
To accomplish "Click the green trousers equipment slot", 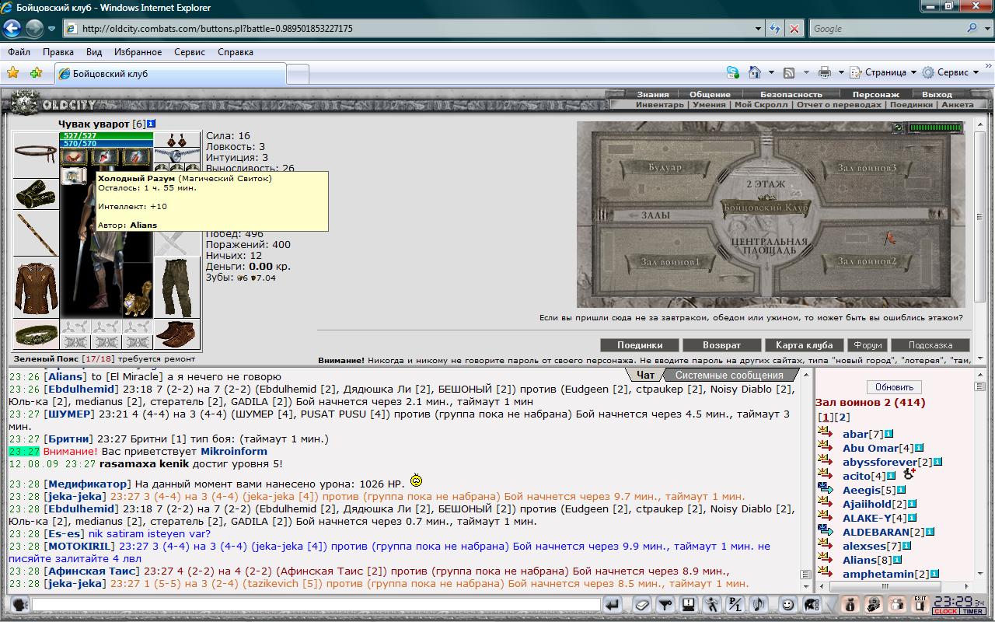I will pos(177,288).
